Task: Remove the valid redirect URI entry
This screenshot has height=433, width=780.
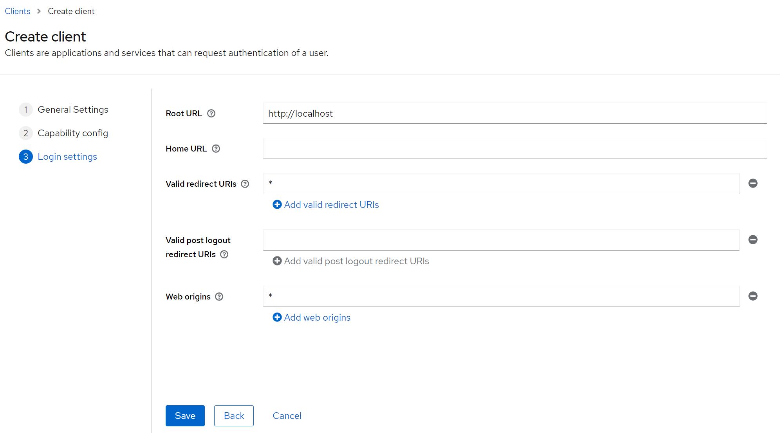Action: pyautogui.click(x=753, y=183)
